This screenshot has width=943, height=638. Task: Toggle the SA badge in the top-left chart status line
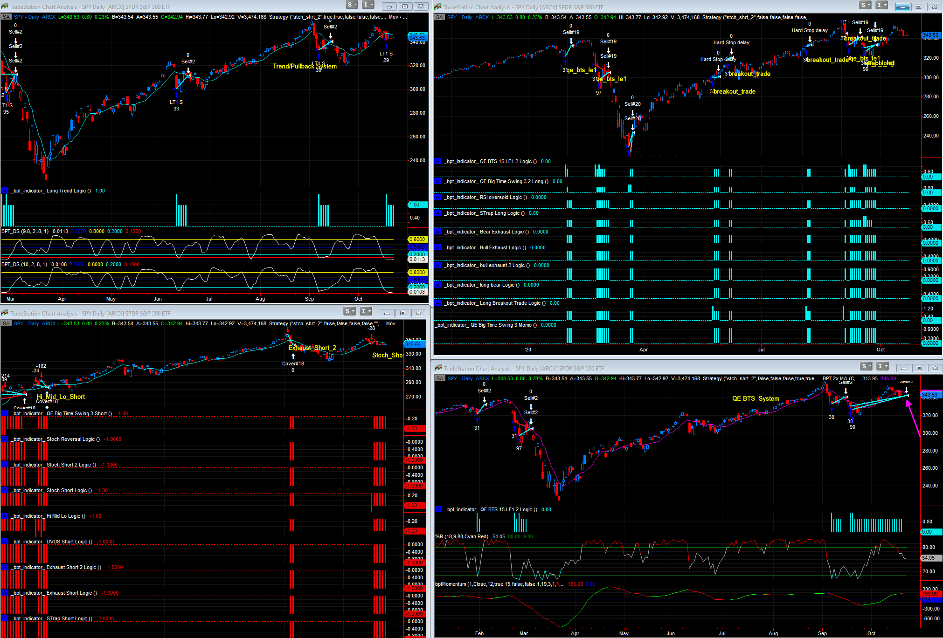pyautogui.click(x=6, y=17)
